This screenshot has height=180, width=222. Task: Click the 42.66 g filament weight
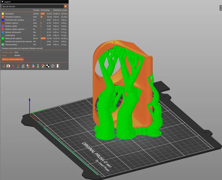(x=64, y=39)
